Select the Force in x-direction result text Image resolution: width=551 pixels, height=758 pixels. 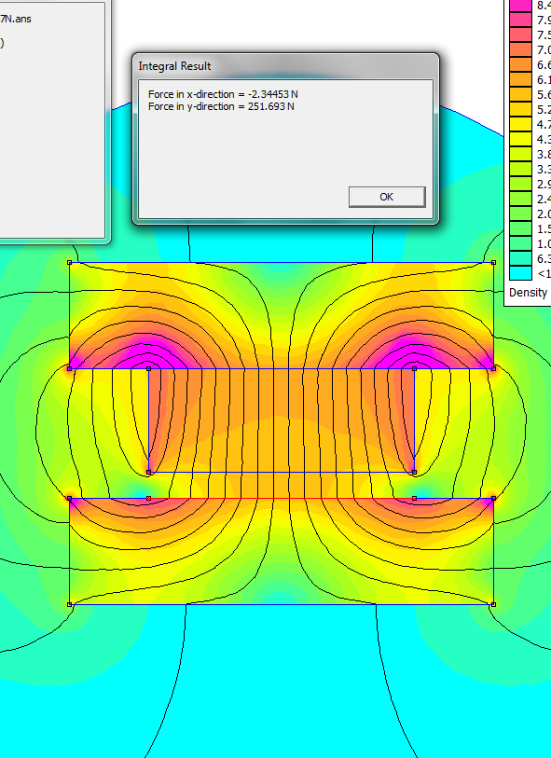(223, 94)
